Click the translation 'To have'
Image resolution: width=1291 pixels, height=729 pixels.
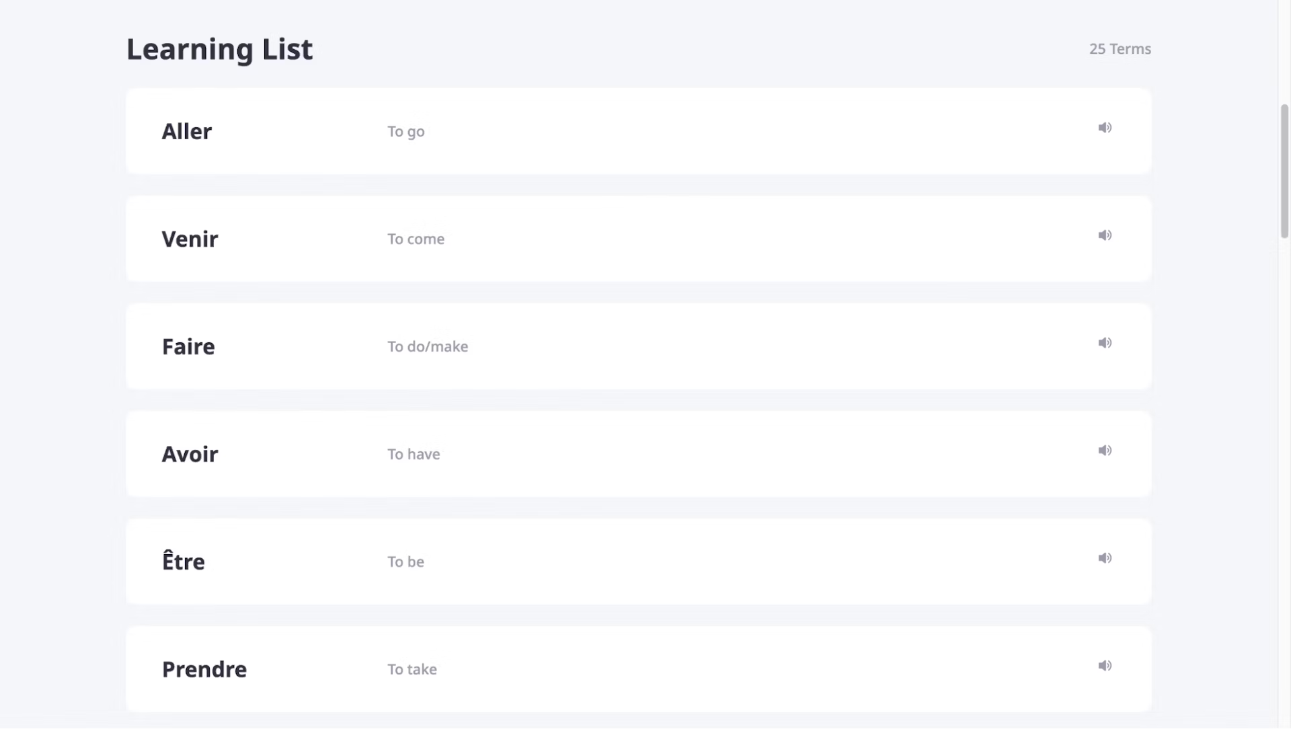point(414,454)
